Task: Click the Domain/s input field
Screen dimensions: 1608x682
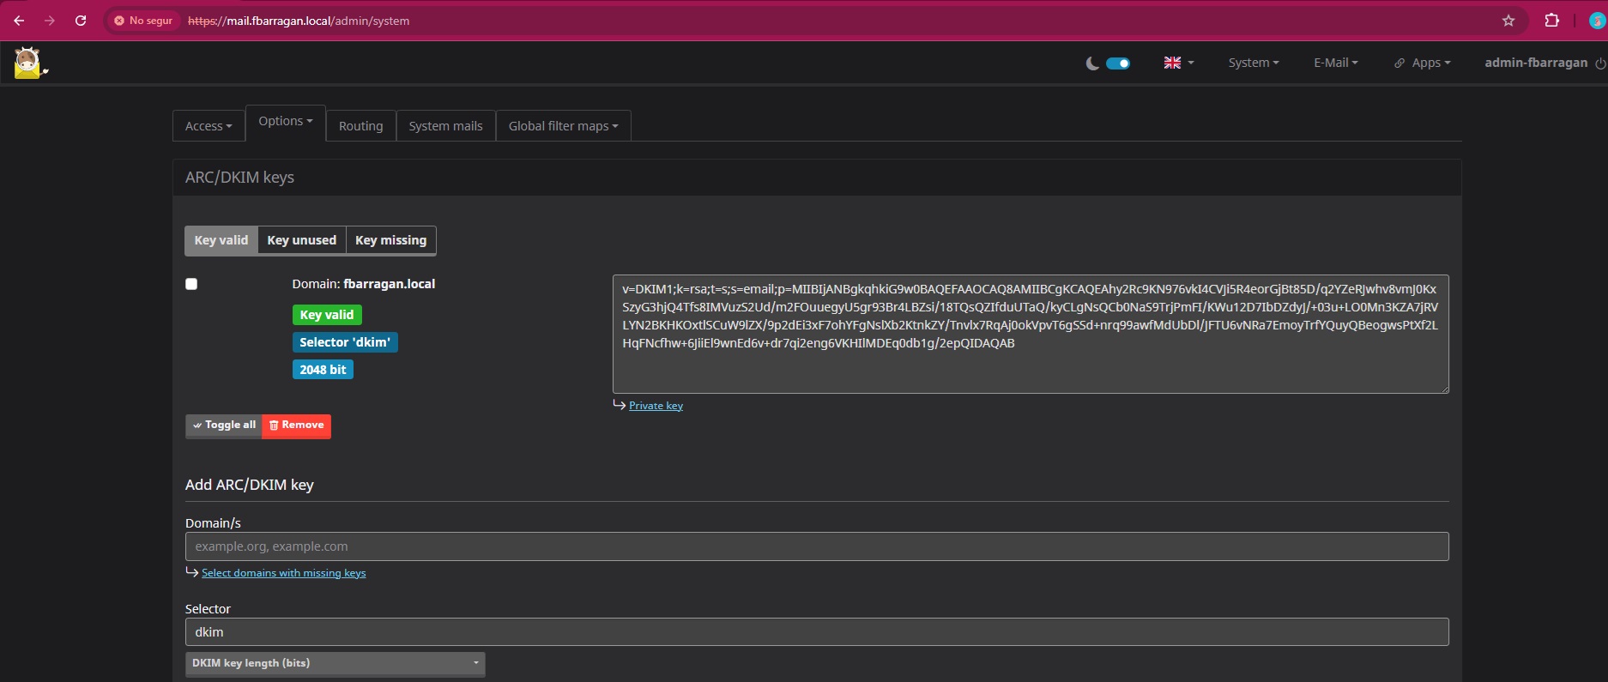Action: 817,546
